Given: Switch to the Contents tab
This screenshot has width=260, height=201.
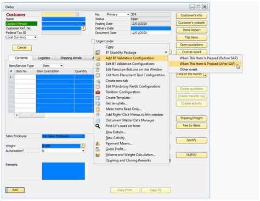Looking at the screenshot, I should coord(21,58).
